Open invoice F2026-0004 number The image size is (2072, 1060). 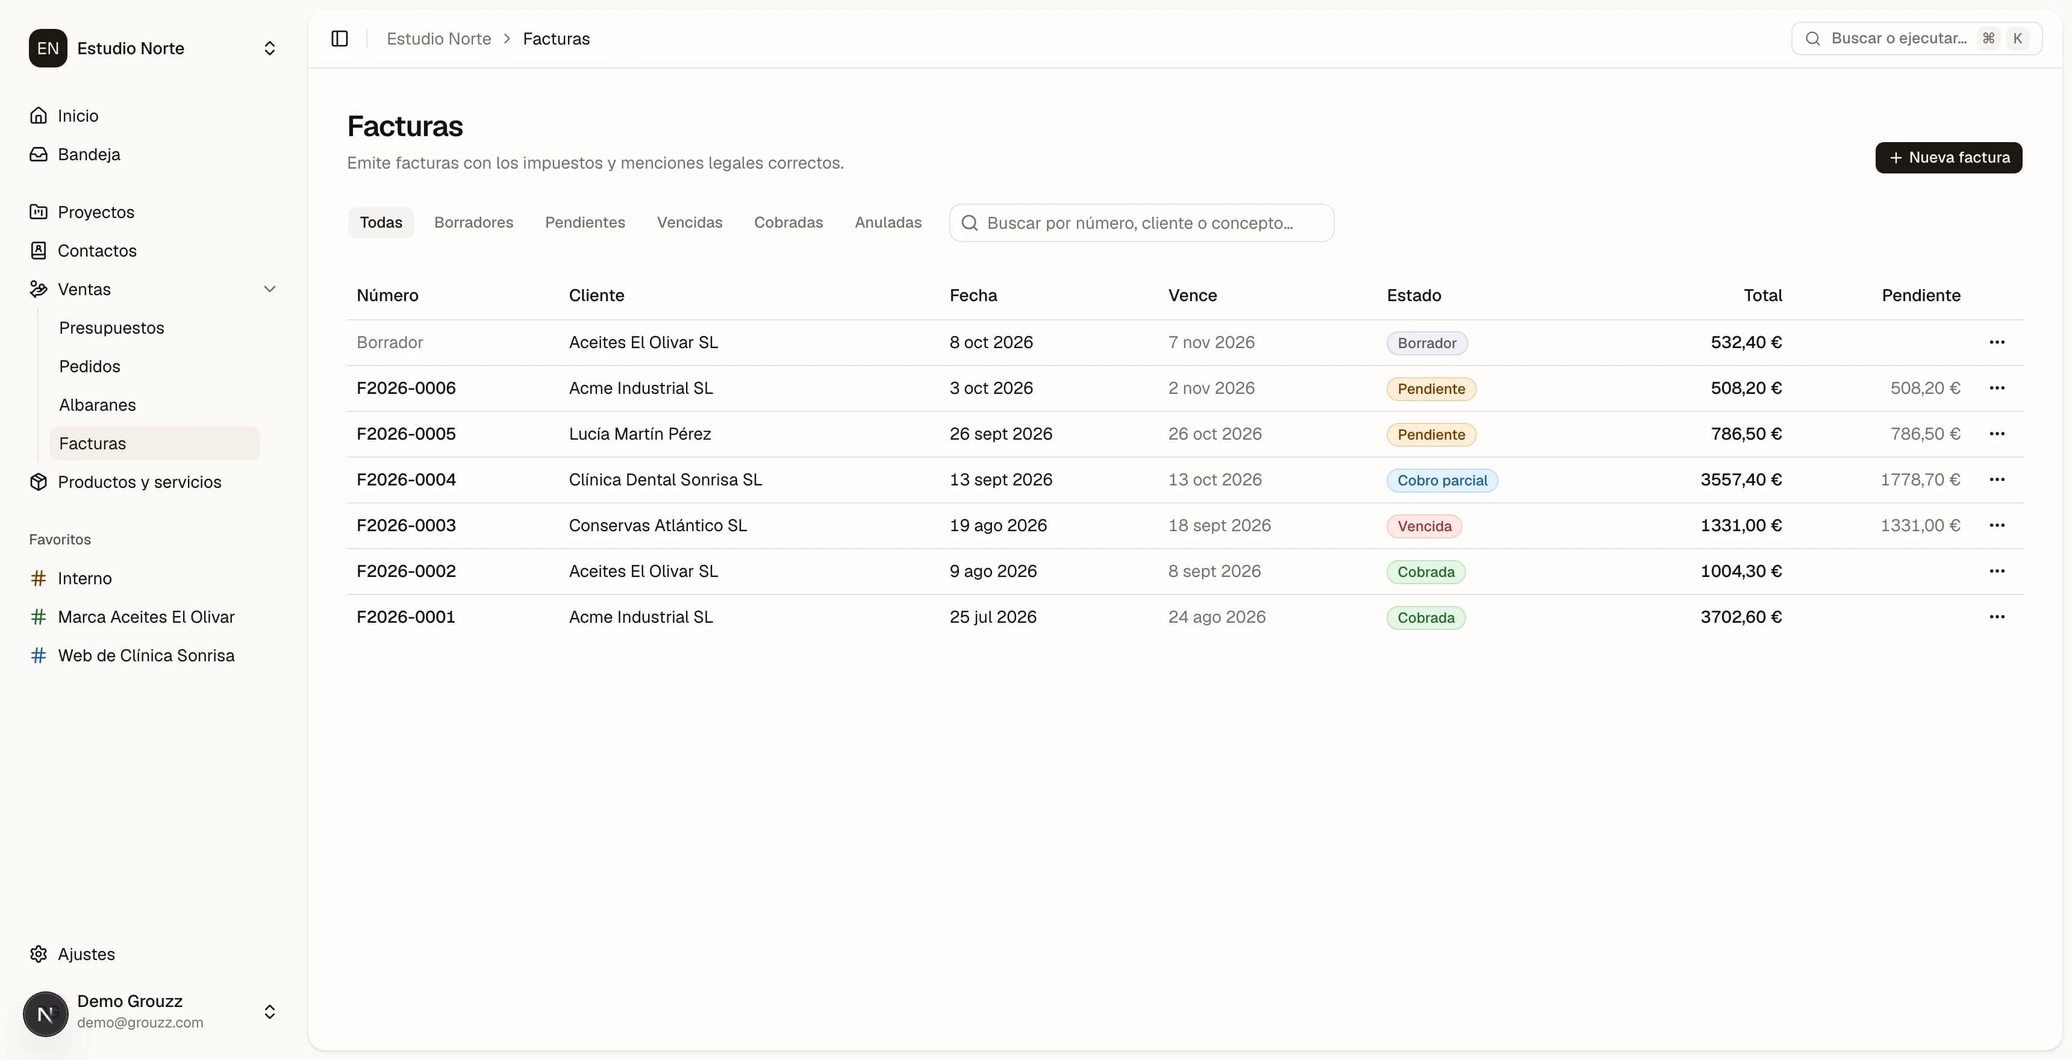click(406, 480)
